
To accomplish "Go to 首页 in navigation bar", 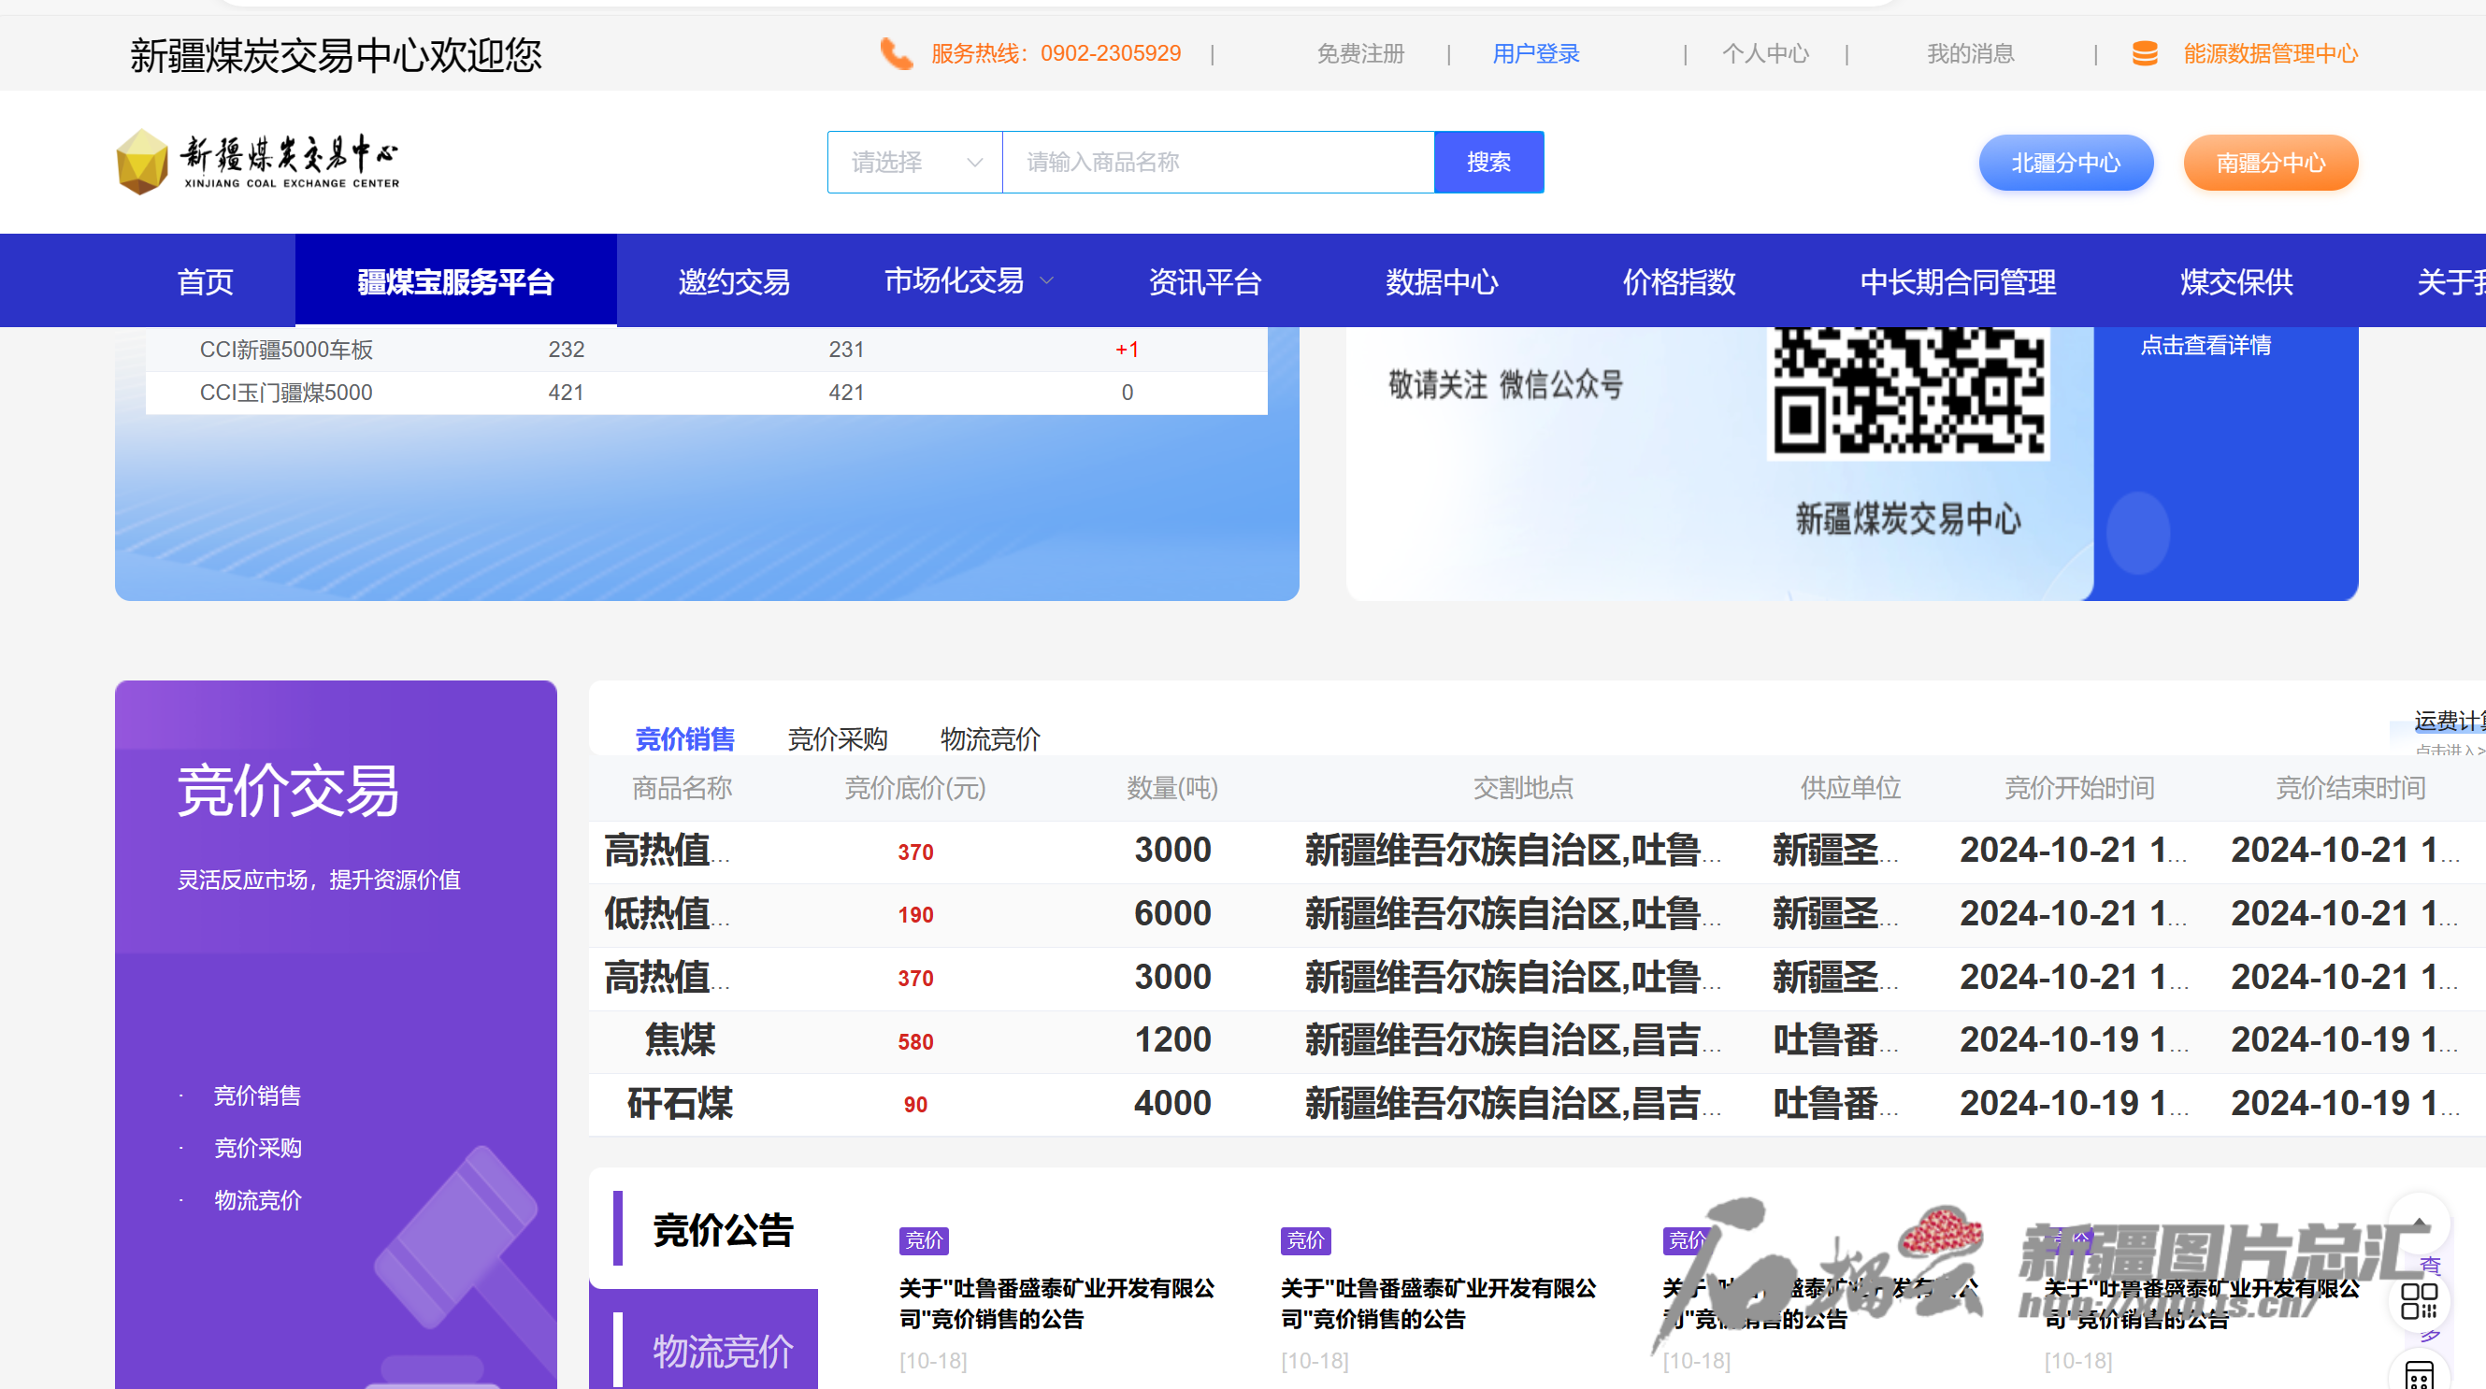I will pyautogui.click(x=205, y=281).
